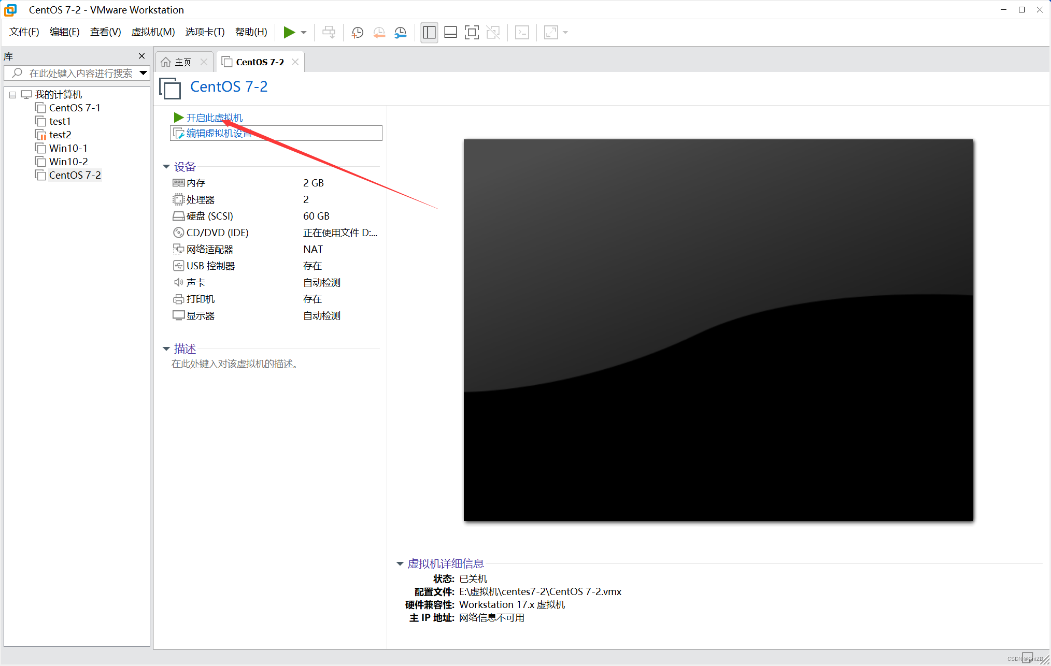Open power options dropdown arrow
1051x666 pixels.
[x=304, y=32]
